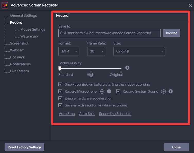Select Record in the sidebar tree
The image size is (194, 153).
coord(16,23)
